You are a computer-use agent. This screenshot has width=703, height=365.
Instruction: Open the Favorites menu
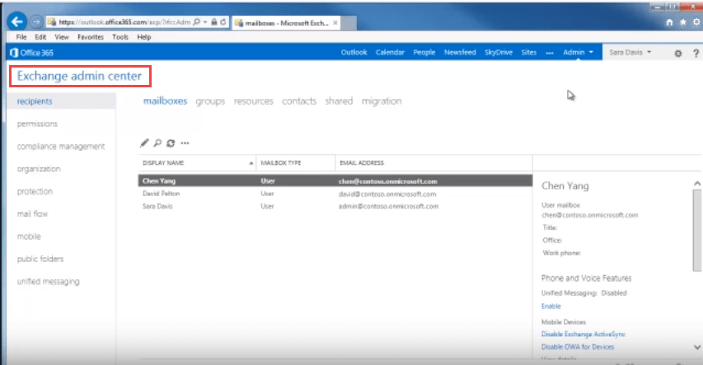pos(90,37)
